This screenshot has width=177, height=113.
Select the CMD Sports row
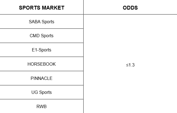click(42, 36)
